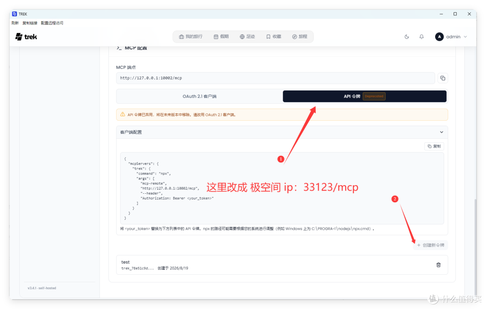Select API 令牌 tab
This screenshot has width=486, height=309.
pyautogui.click(x=364, y=96)
